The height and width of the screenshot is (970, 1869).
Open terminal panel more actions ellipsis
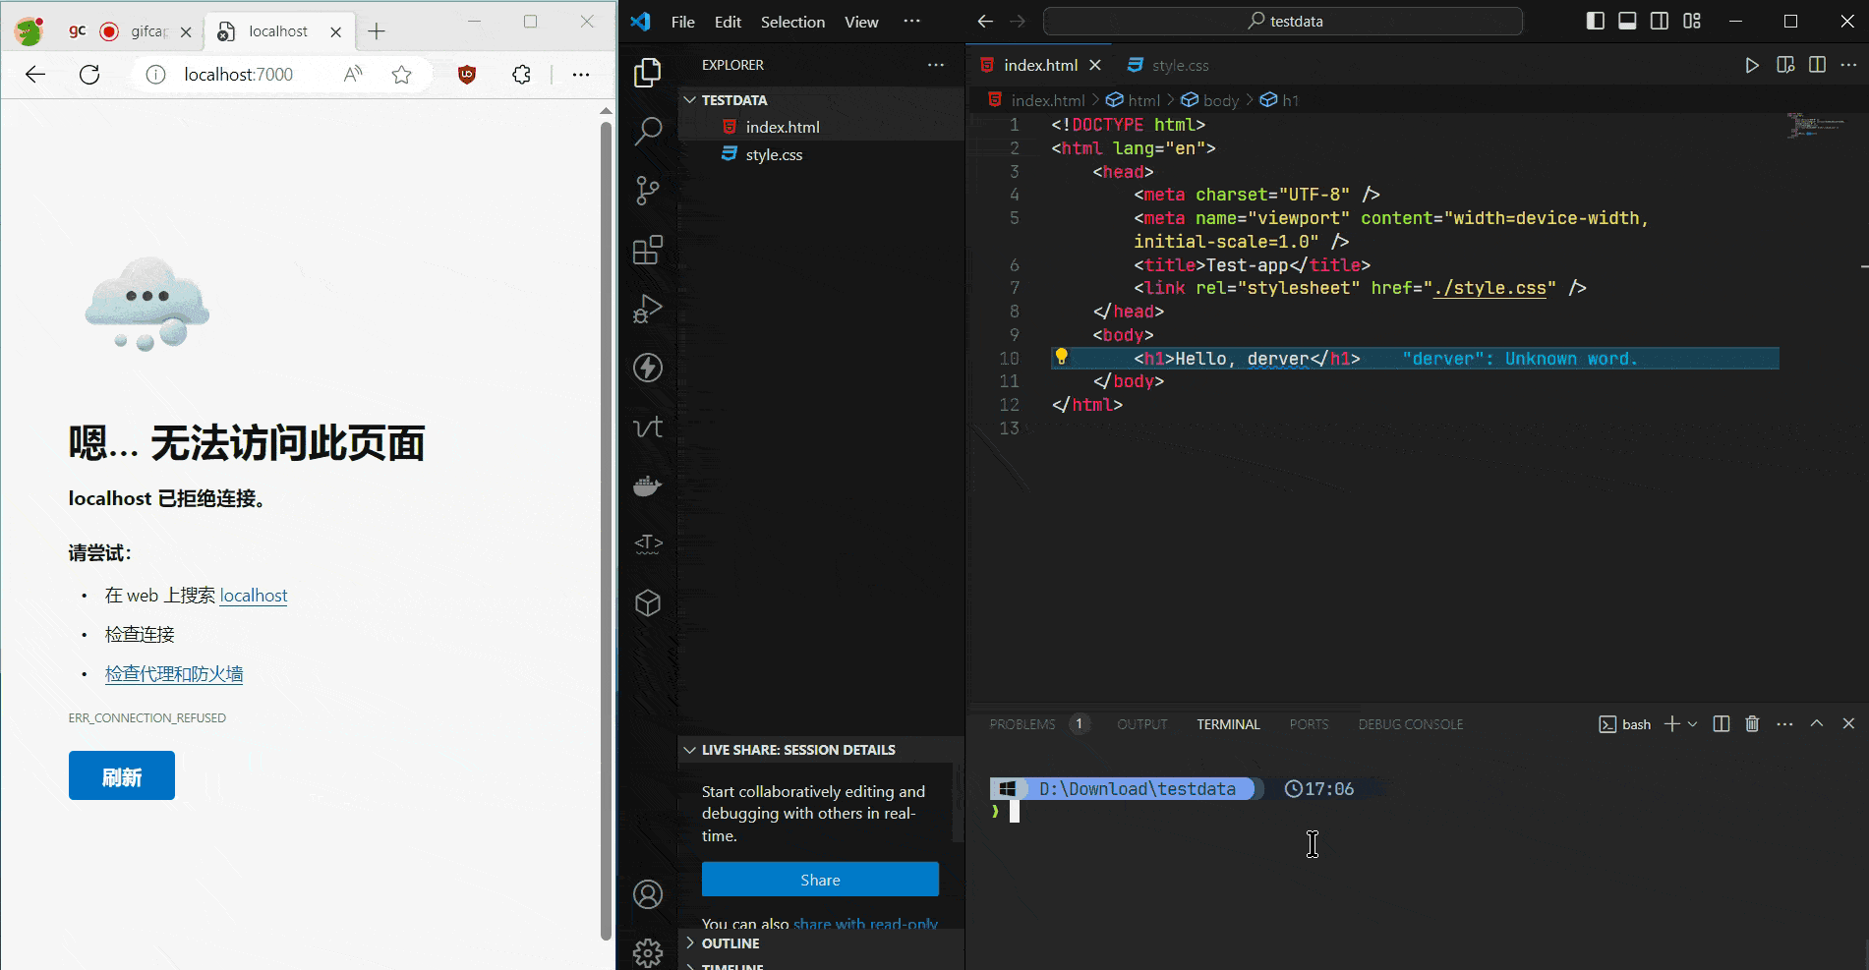pos(1784,724)
